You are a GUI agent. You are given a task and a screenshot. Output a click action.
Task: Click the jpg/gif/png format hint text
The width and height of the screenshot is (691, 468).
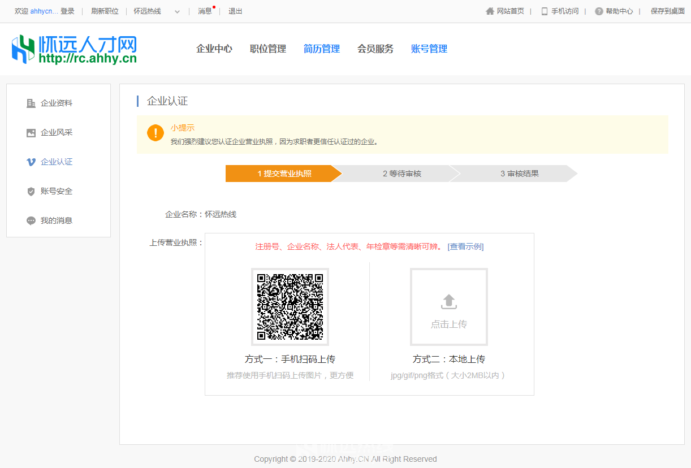(448, 375)
